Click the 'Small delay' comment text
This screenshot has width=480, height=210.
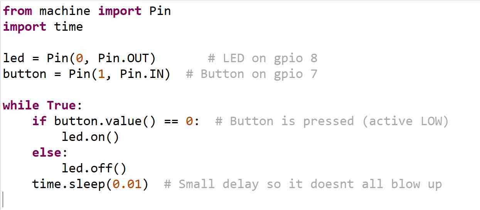click(x=218, y=184)
